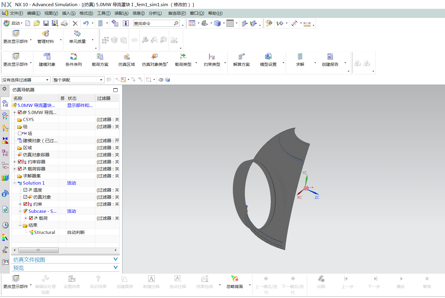Toggle checkbox for 5.0MW 导流 fem node
The height and width of the screenshot is (298, 445).
tap(20, 112)
